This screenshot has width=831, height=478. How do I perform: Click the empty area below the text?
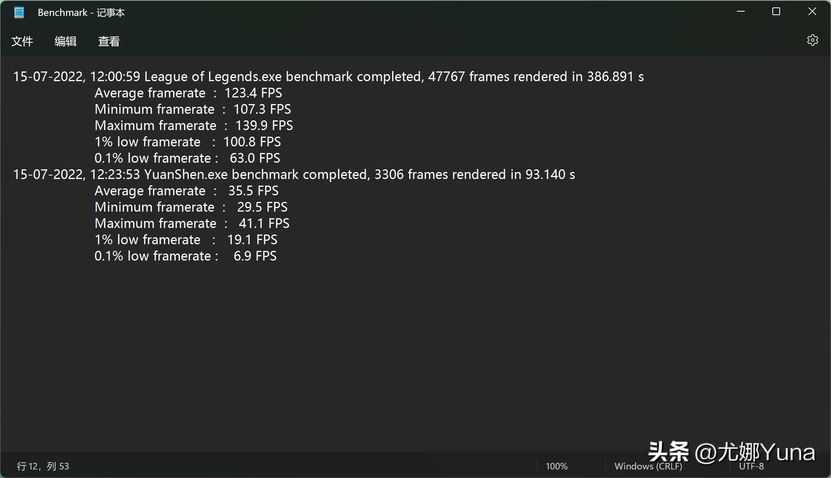pyautogui.click(x=389, y=349)
